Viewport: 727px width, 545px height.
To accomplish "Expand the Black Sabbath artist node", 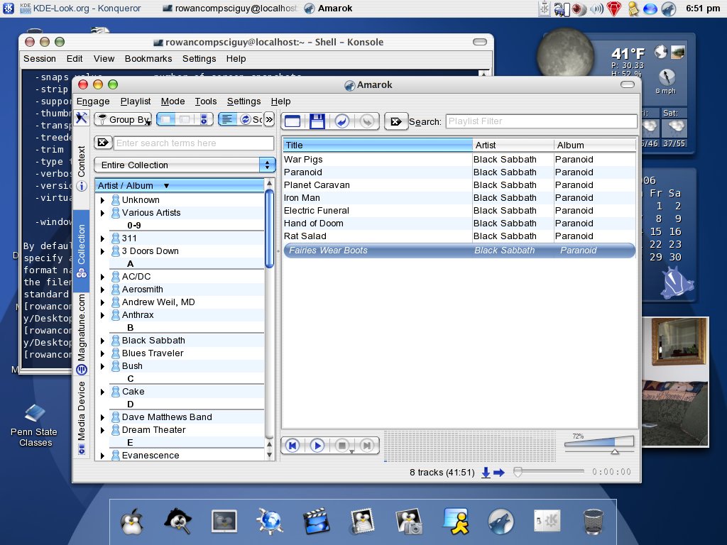I will (102, 341).
